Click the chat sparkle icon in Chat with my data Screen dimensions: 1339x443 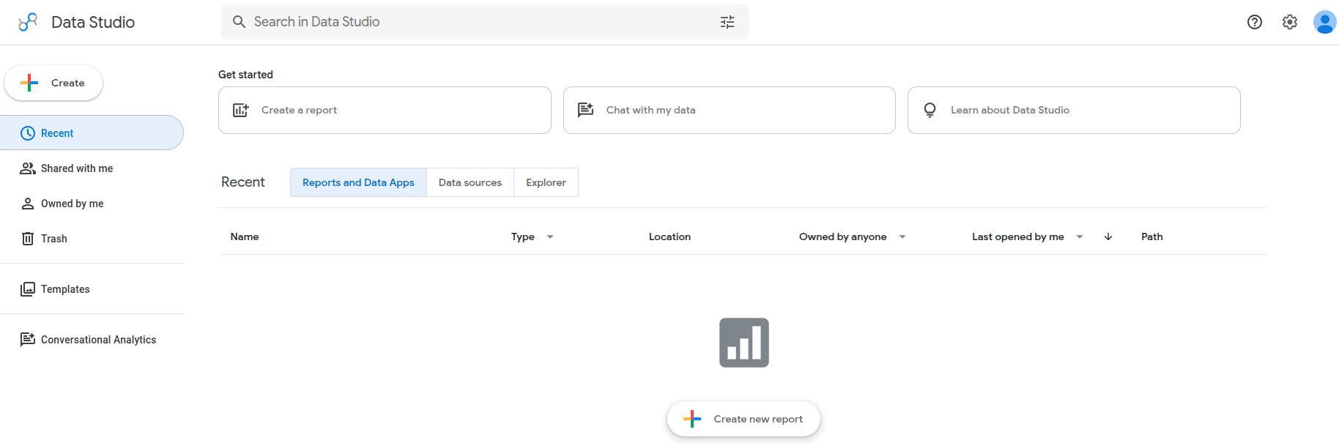click(585, 110)
